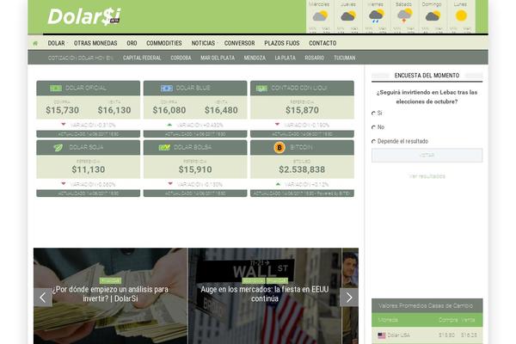The width and height of the screenshot is (516, 344).
Task: Open the BITCOIN card header
Action: [302, 147]
